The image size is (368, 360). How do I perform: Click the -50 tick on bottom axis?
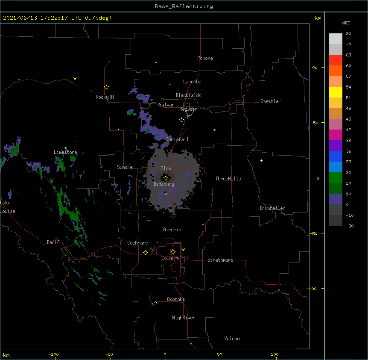point(109,354)
